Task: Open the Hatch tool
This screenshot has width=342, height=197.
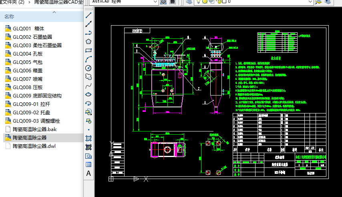Action: tap(89, 138)
